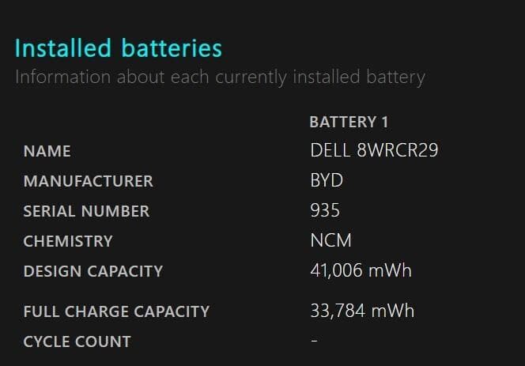Screen dimensions: 525x366
Task: Select the BYD manufacturer value
Action: pyautogui.click(x=327, y=180)
